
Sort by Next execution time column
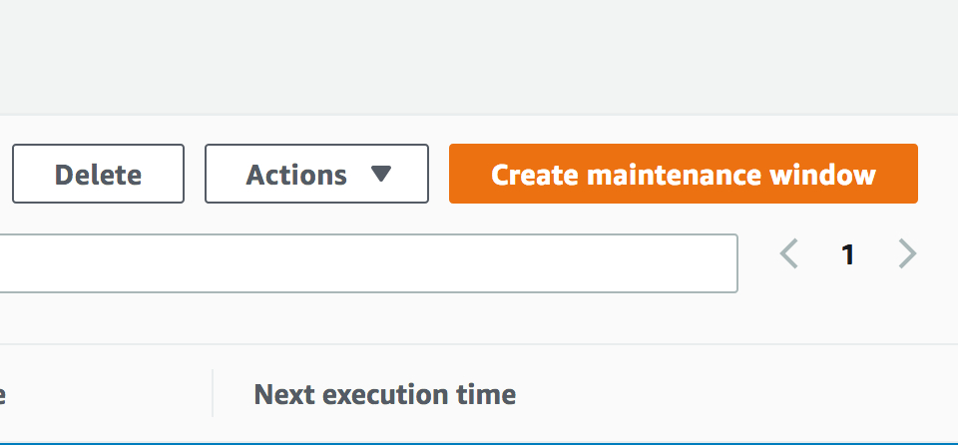tap(385, 394)
